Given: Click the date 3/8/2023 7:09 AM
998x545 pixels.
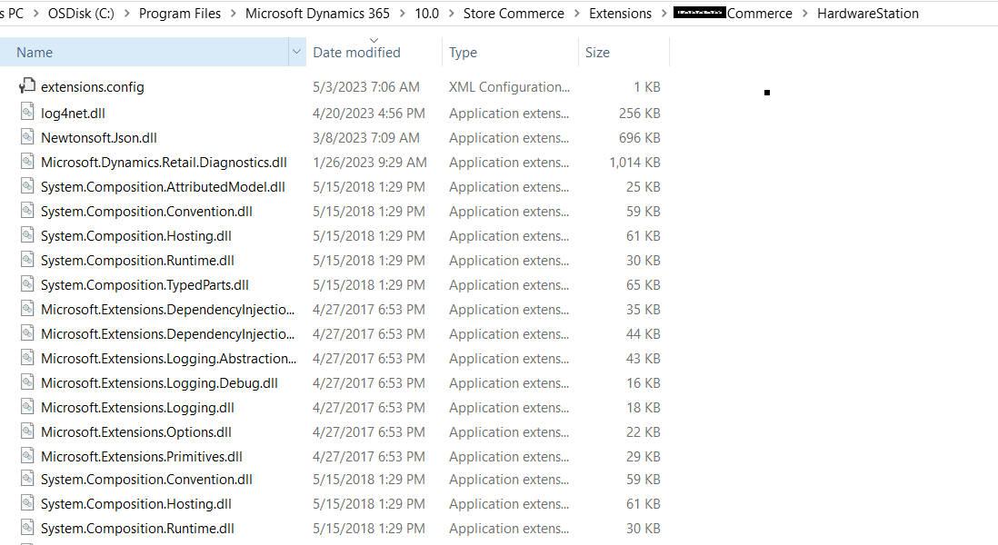Looking at the screenshot, I should click(x=366, y=137).
